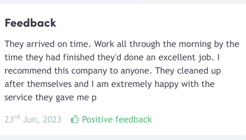Image resolution: width=246 pixels, height=140 pixels.
Task: Click the Feedback heading
Action: click(31, 23)
